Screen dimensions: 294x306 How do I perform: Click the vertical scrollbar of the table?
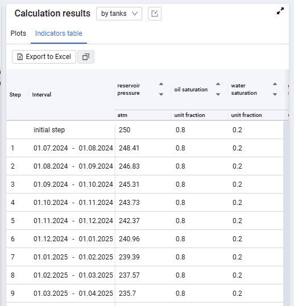(x=286, y=213)
